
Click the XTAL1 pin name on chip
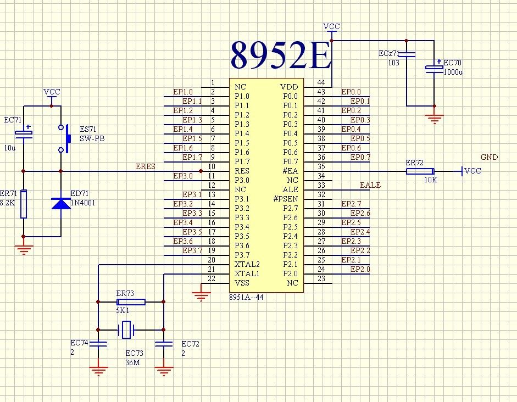247,273
